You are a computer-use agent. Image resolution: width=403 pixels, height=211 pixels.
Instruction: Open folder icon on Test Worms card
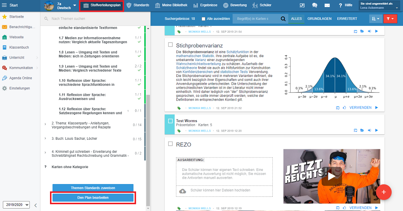click(x=362, y=130)
